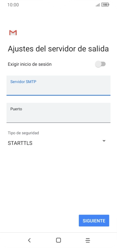Tap the 10:00 clock in the status bar
Image resolution: width=117 pixels, height=248 pixels.
click(x=13, y=5)
